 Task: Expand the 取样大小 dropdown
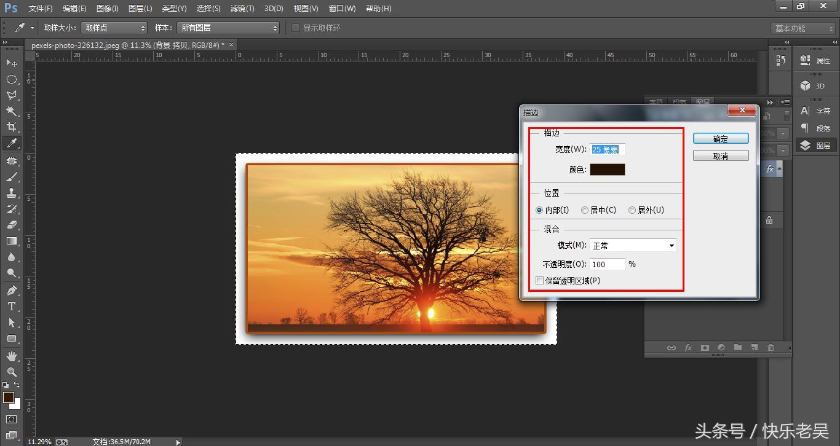[x=116, y=28]
